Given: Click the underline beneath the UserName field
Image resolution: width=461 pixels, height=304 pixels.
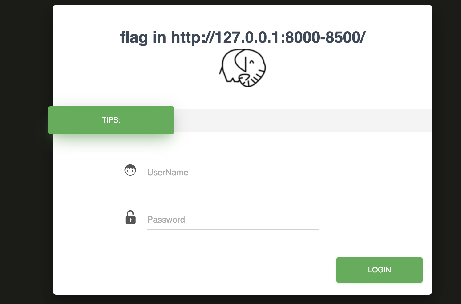Looking at the screenshot, I should [x=233, y=182].
